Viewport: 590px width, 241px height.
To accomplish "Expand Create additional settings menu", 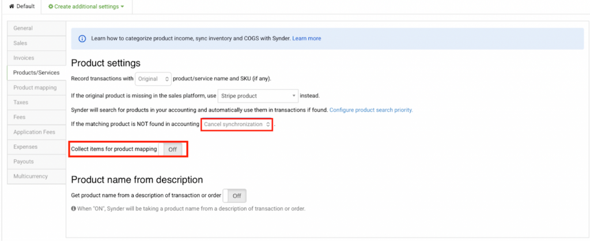I will tap(86, 6).
